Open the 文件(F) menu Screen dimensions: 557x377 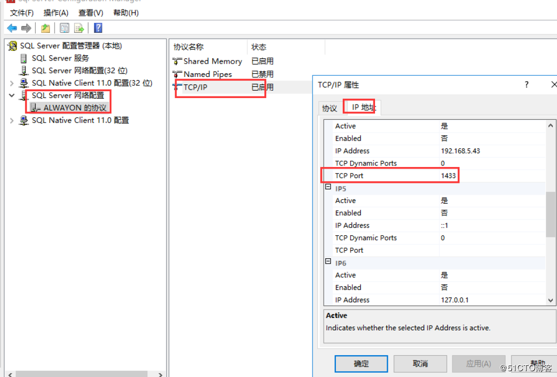[x=22, y=13]
